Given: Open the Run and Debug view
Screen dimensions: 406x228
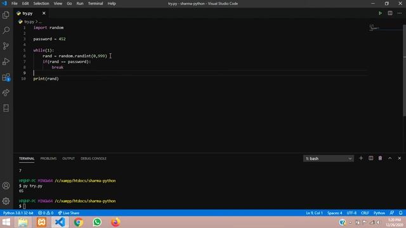Looking at the screenshot, I should point(6,61).
